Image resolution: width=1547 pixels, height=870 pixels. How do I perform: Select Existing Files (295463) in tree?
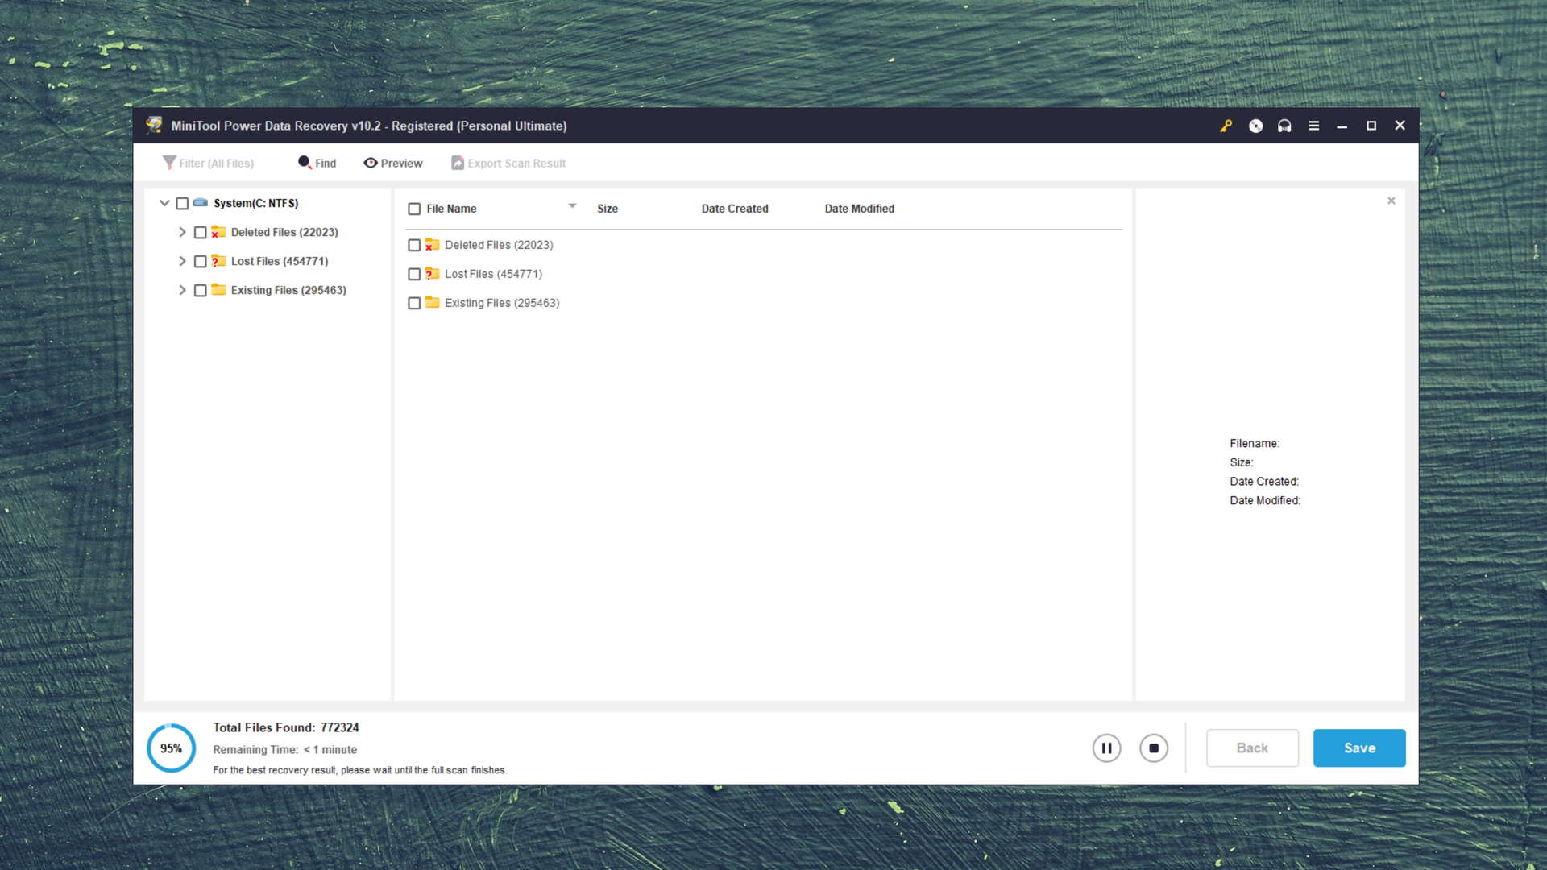pos(288,291)
